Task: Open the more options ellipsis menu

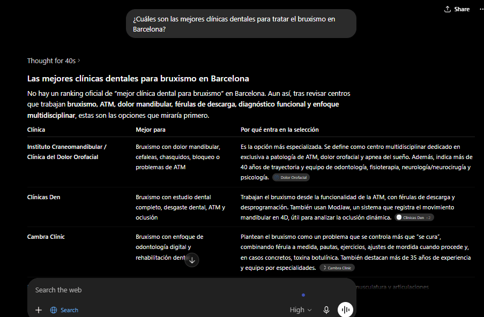Action: [x=481, y=9]
